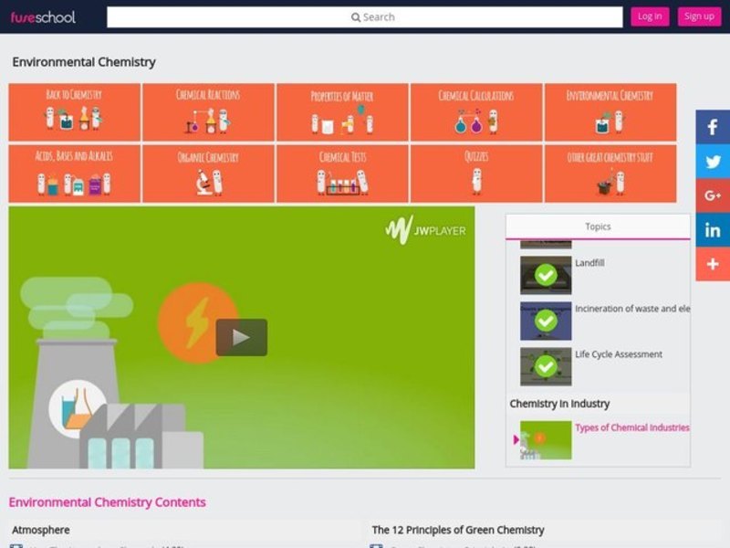Click the Sign up button
This screenshot has height=548, width=730.
point(699,16)
